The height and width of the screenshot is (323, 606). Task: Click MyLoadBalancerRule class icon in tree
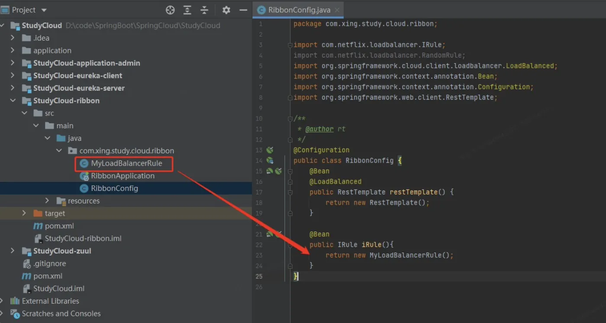[84, 164]
